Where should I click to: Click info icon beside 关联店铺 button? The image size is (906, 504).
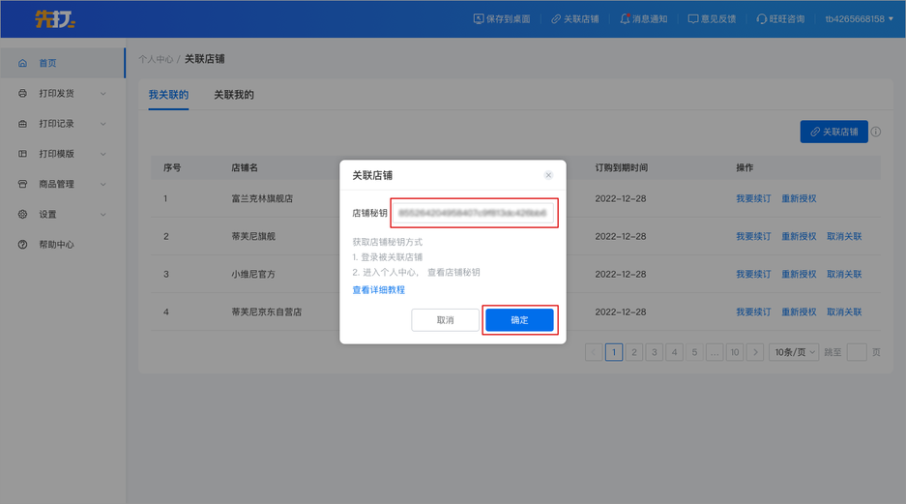click(x=876, y=132)
